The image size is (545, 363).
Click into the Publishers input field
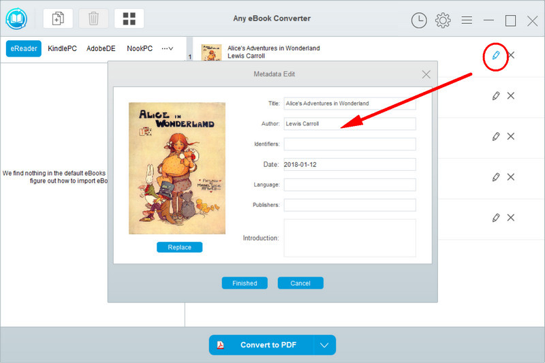[349, 205]
